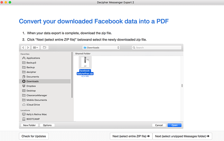Click the iCloud Drive cloud icon

pos(24,104)
